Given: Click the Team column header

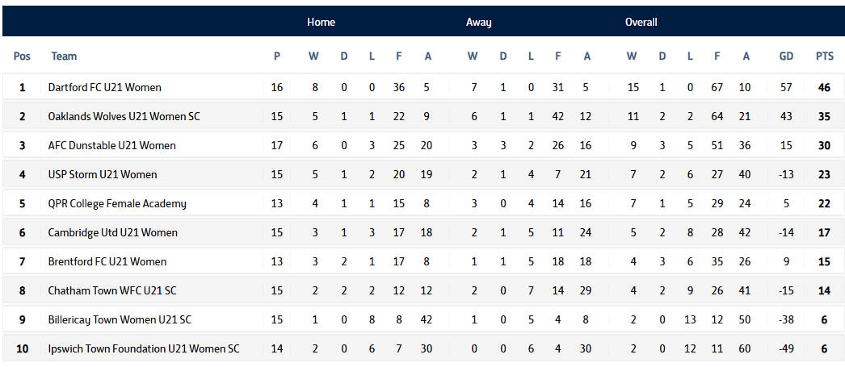Looking at the screenshot, I should click(64, 56).
